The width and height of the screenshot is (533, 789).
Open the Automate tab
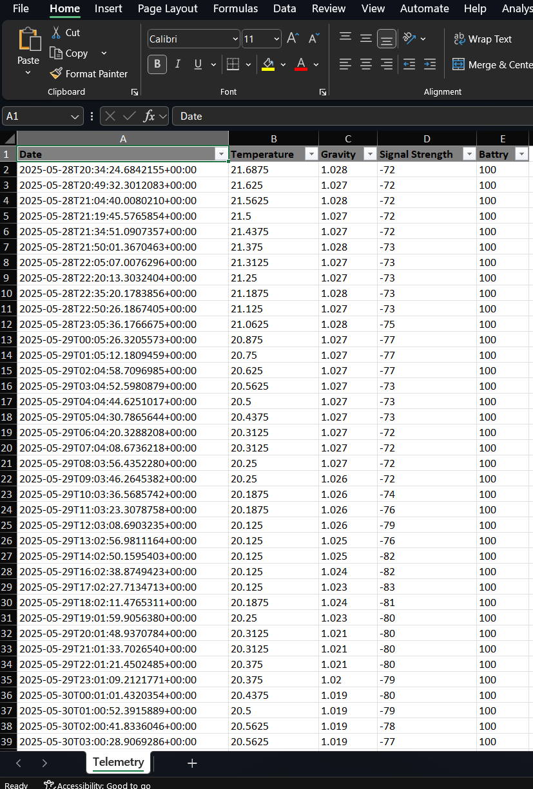424,9
